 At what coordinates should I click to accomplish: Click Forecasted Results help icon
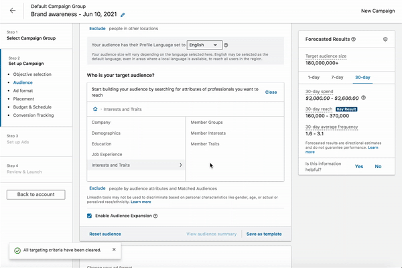pos(353,39)
